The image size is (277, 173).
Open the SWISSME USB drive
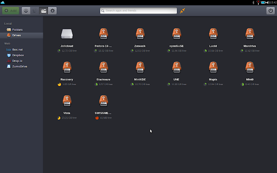[103, 101]
